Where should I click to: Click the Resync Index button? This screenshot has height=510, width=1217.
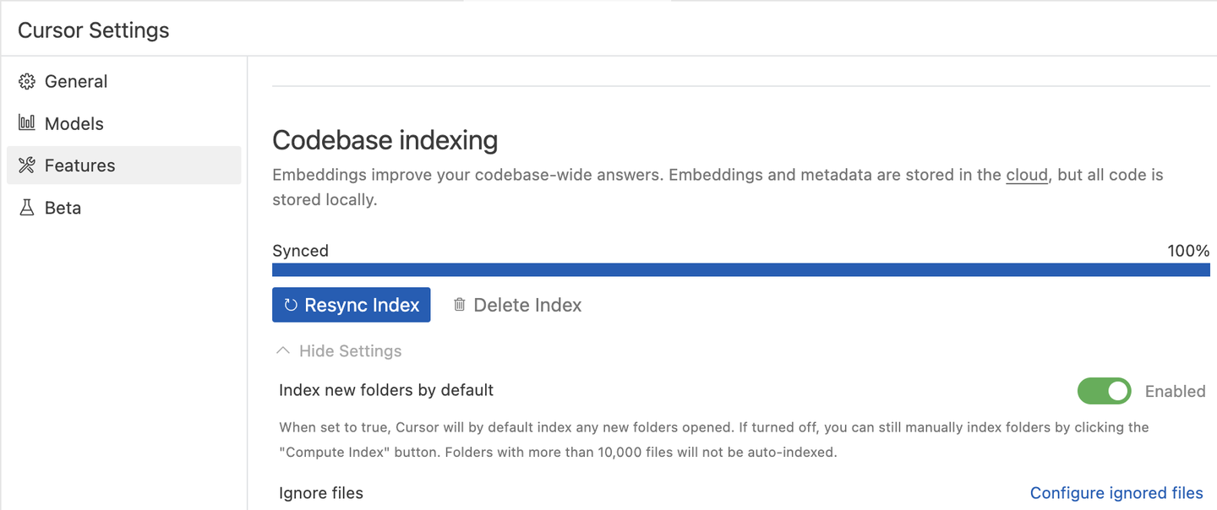coord(352,305)
